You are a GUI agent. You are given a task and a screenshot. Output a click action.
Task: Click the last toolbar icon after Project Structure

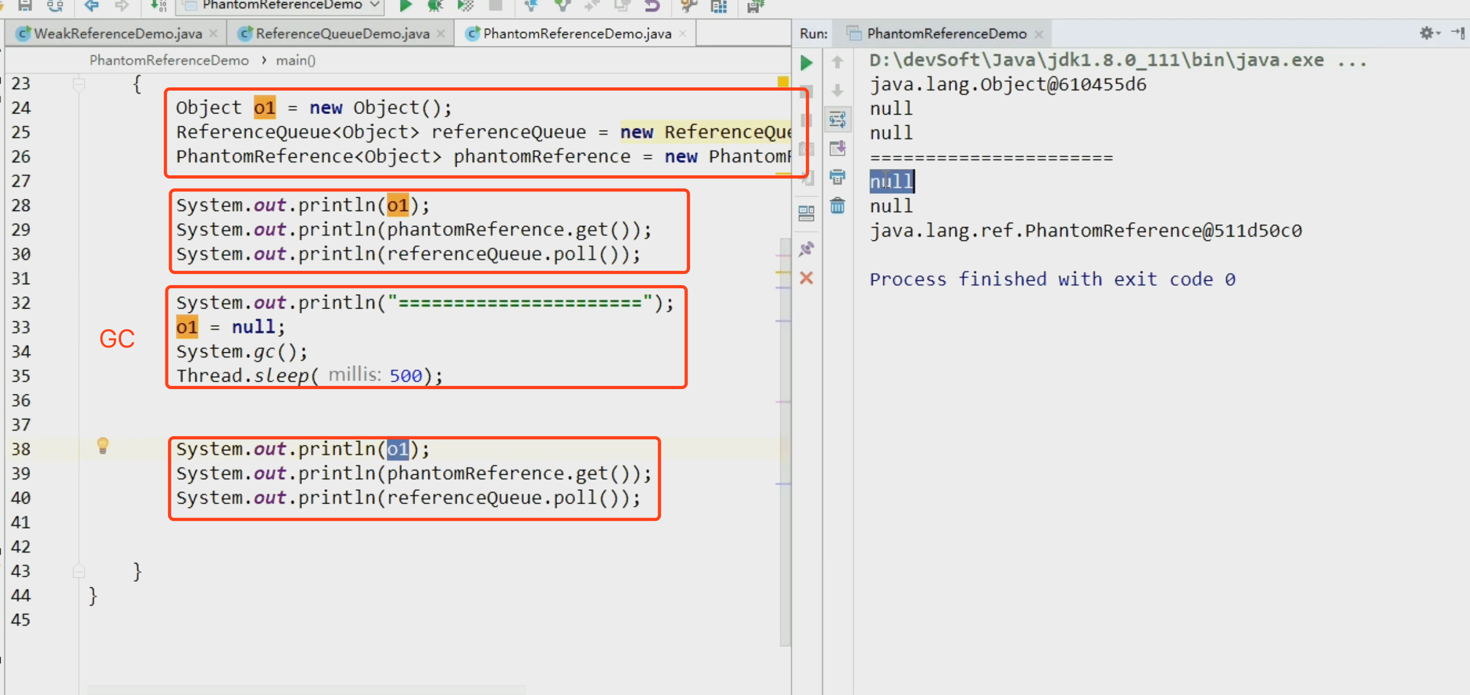click(x=755, y=6)
